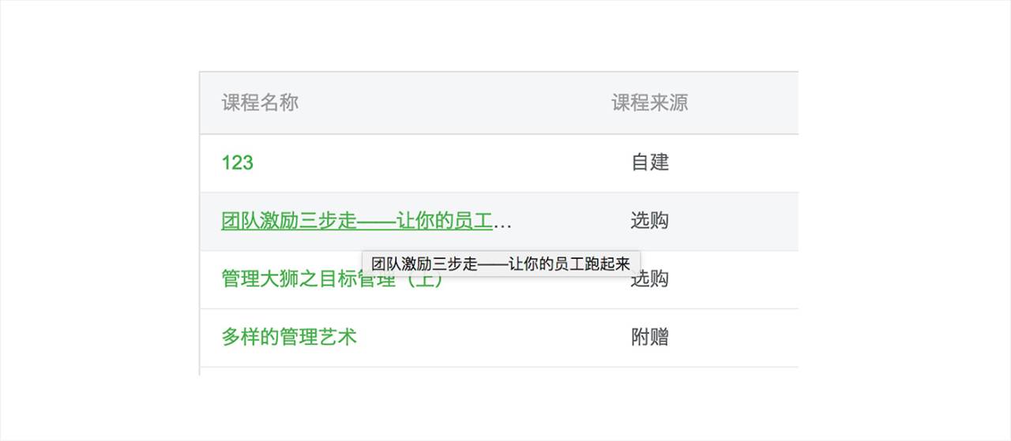Open the 多样的管理艺术 course link
The image size is (1011, 441).
pos(289,337)
